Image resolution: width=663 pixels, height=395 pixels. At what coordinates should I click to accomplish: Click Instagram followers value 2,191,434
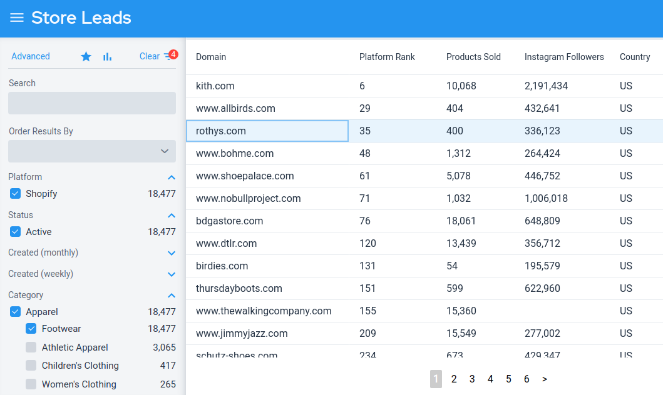pos(547,86)
